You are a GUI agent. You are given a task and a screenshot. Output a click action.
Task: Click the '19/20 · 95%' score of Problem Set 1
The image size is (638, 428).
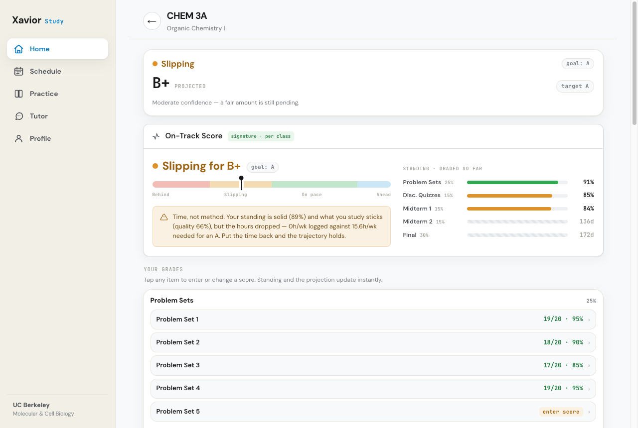(563, 320)
